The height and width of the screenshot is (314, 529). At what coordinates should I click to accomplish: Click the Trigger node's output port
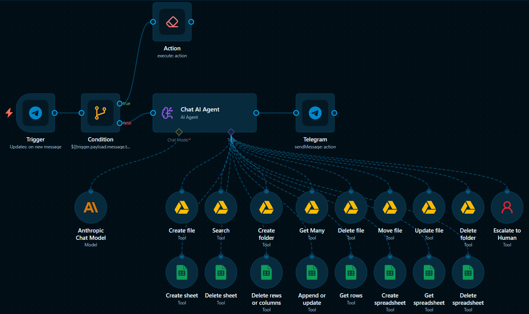(55, 113)
